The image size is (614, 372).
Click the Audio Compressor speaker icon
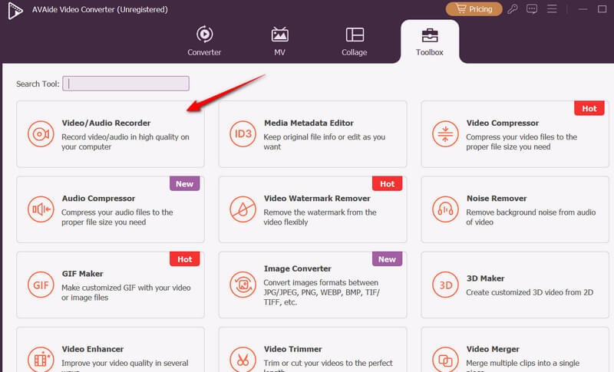pyautogui.click(x=41, y=209)
